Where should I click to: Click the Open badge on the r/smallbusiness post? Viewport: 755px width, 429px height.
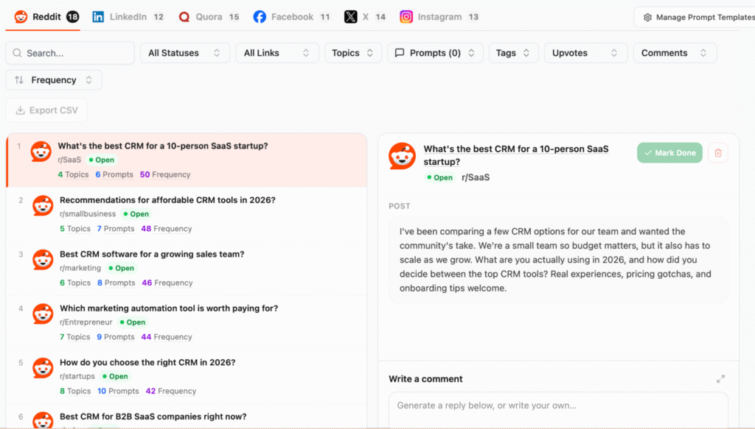pos(136,214)
